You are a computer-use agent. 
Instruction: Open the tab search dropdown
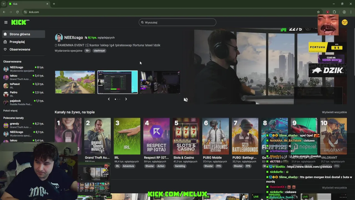[x=4, y=4]
